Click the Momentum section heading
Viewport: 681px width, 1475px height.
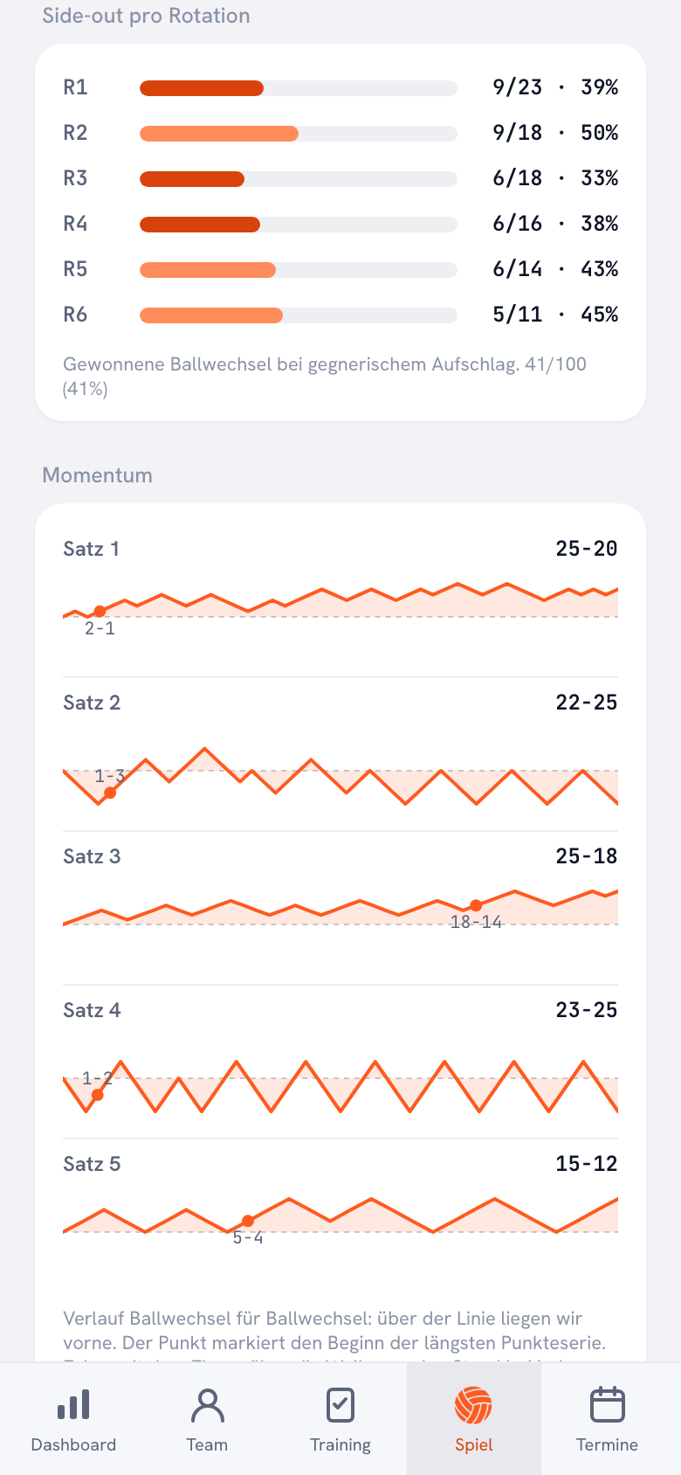tap(98, 475)
